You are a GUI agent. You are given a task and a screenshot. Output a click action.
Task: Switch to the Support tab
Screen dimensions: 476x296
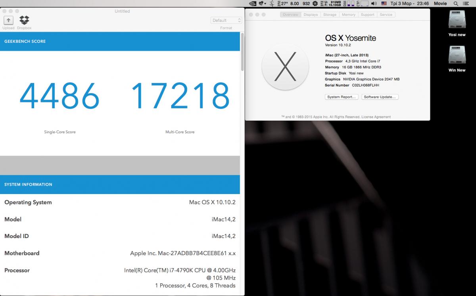367,15
